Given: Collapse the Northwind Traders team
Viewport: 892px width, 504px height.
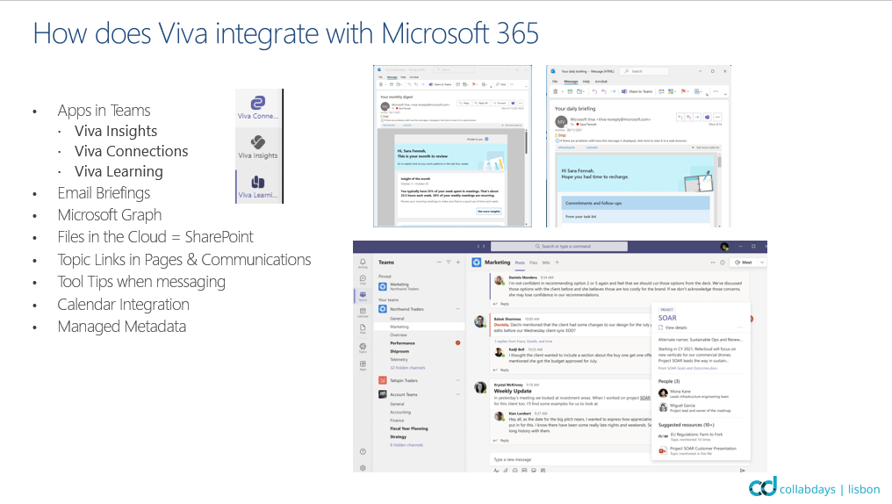Looking at the screenshot, I should point(458,309).
